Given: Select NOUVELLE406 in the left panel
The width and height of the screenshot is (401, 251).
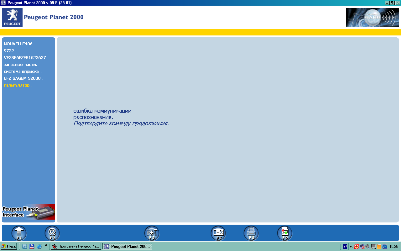Looking at the screenshot, I should (x=18, y=44).
